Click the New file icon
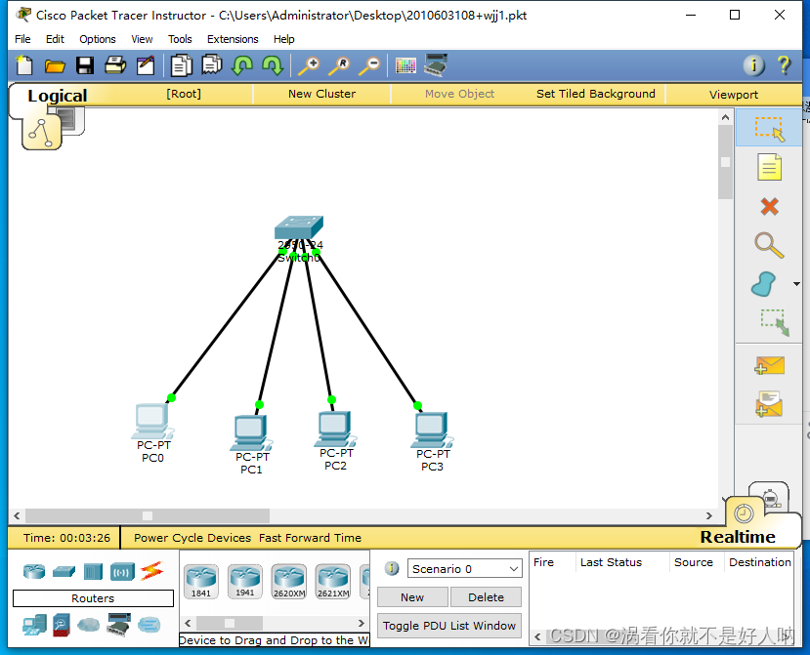This screenshot has height=655, width=810. (x=24, y=65)
